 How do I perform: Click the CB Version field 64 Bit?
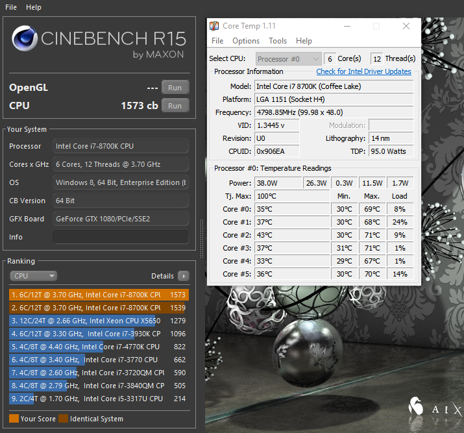point(121,201)
